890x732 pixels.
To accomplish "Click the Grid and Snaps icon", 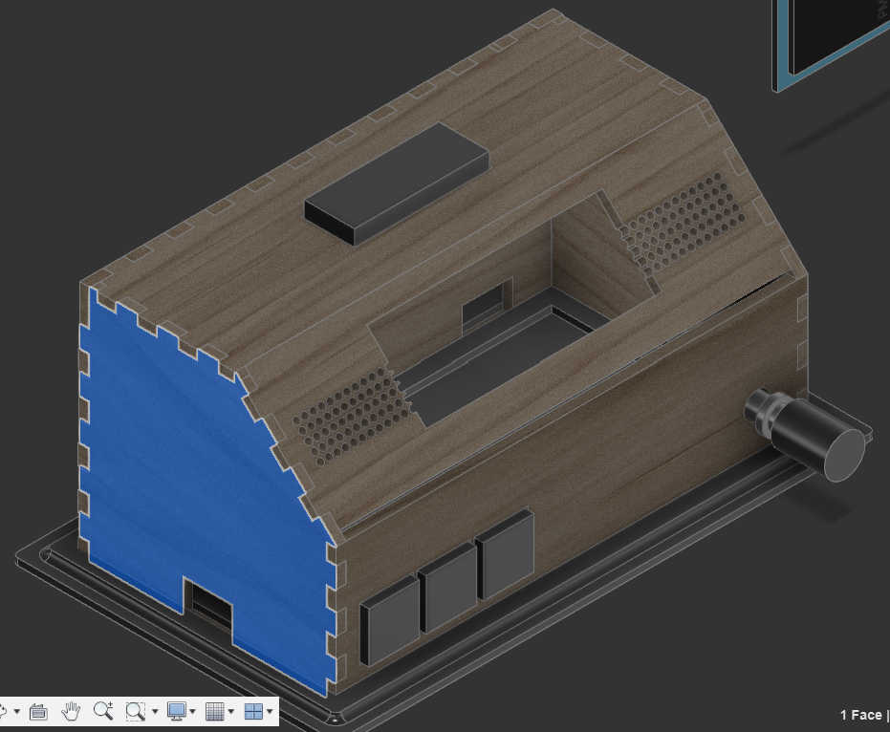I will [215, 711].
